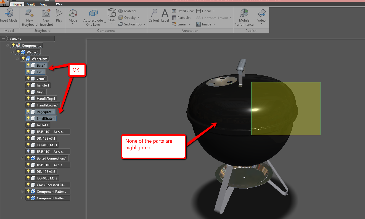Click the Weber.iam assembly icon
This screenshot has height=219, width=365.
[28, 59]
